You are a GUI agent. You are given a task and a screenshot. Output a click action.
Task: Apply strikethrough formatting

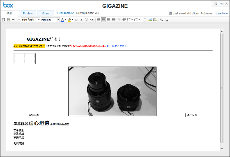pos(92,20)
